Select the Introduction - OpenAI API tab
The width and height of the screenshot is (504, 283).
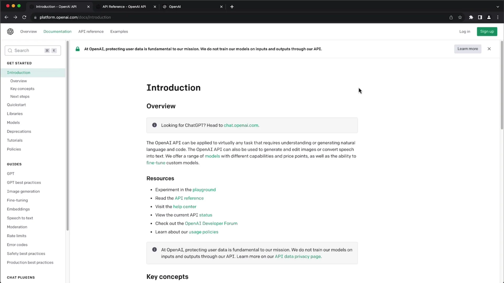pos(60,7)
